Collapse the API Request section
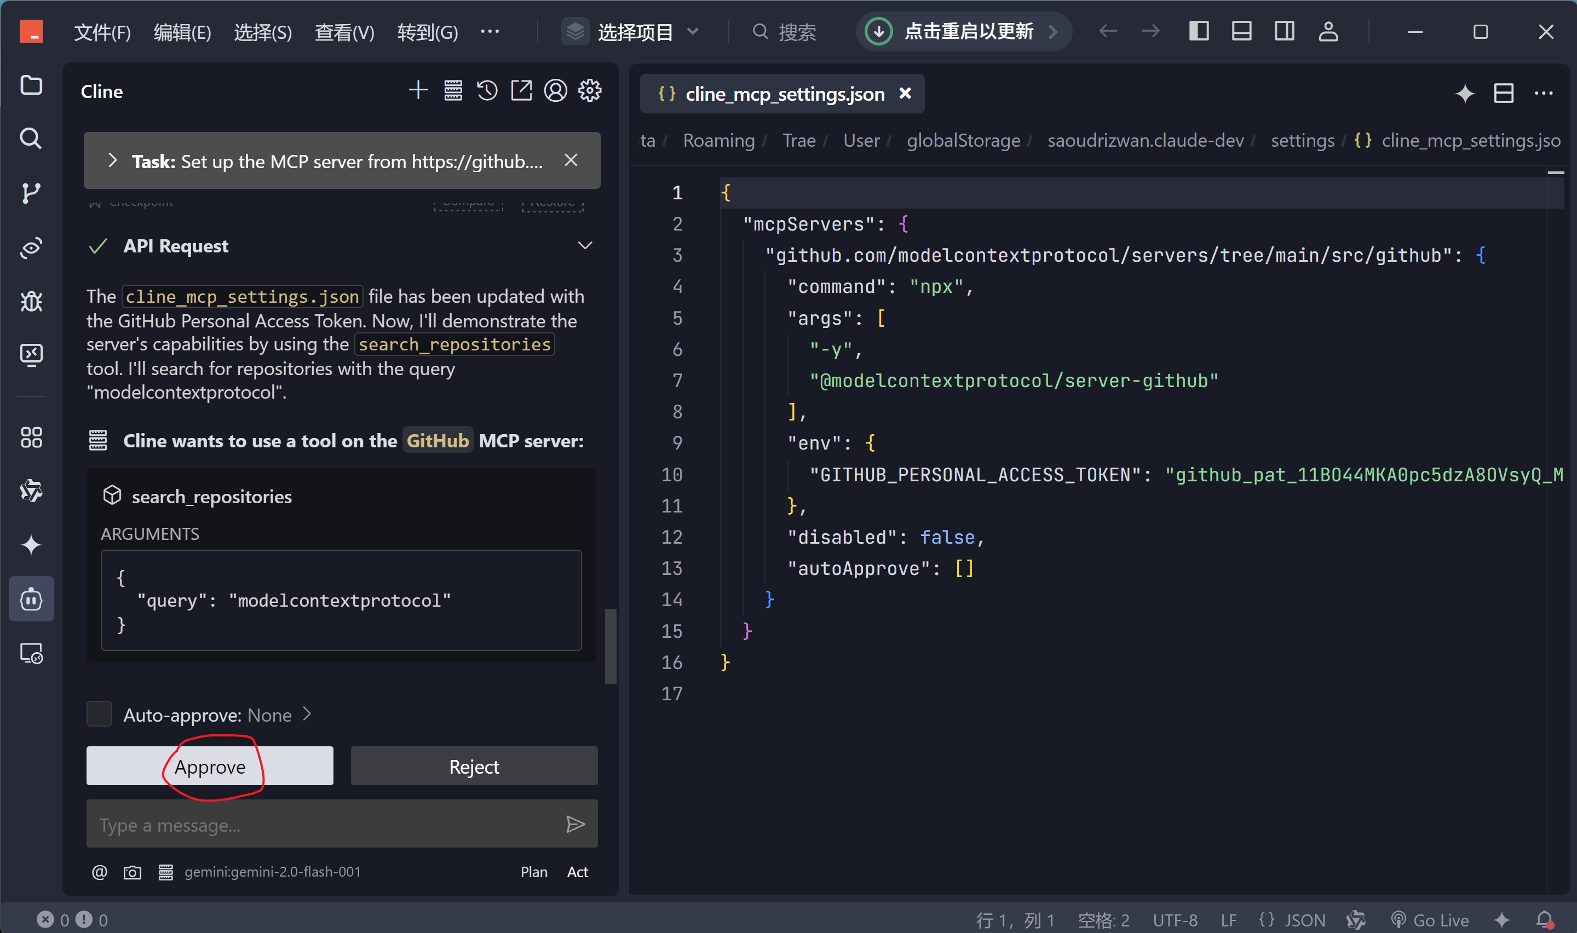 point(585,246)
